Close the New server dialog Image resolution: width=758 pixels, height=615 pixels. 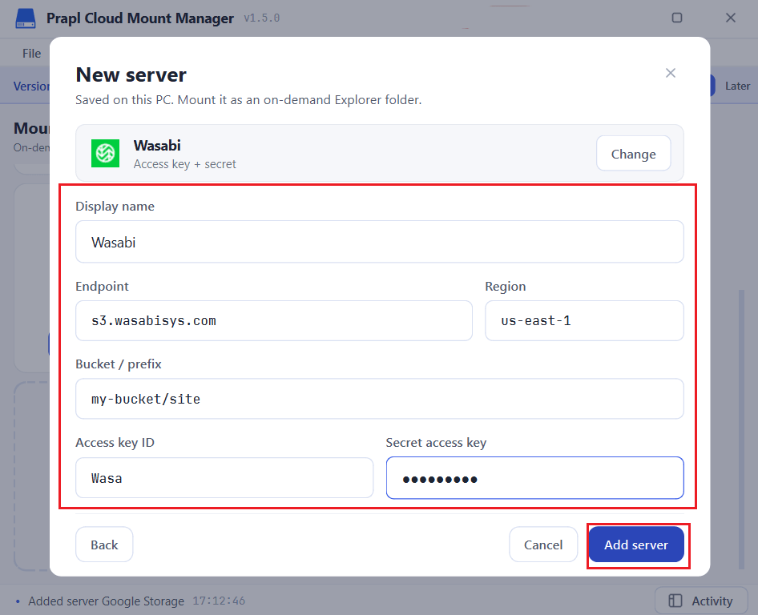670,73
